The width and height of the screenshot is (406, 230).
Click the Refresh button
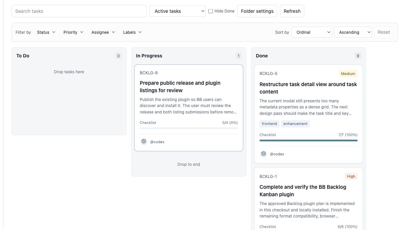[x=292, y=11]
